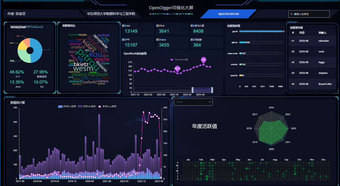This screenshot has height=186, width=340.
Task: Click 'kou' in the word cloud
Action: (96, 54)
